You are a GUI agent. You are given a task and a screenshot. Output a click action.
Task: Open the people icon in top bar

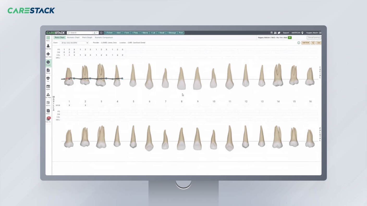(x=275, y=33)
